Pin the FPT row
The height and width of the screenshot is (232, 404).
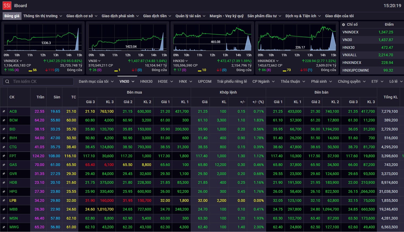tap(4, 156)
